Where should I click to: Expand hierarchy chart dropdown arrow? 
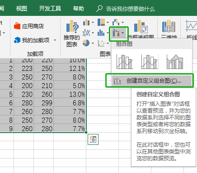click(108, 23)
